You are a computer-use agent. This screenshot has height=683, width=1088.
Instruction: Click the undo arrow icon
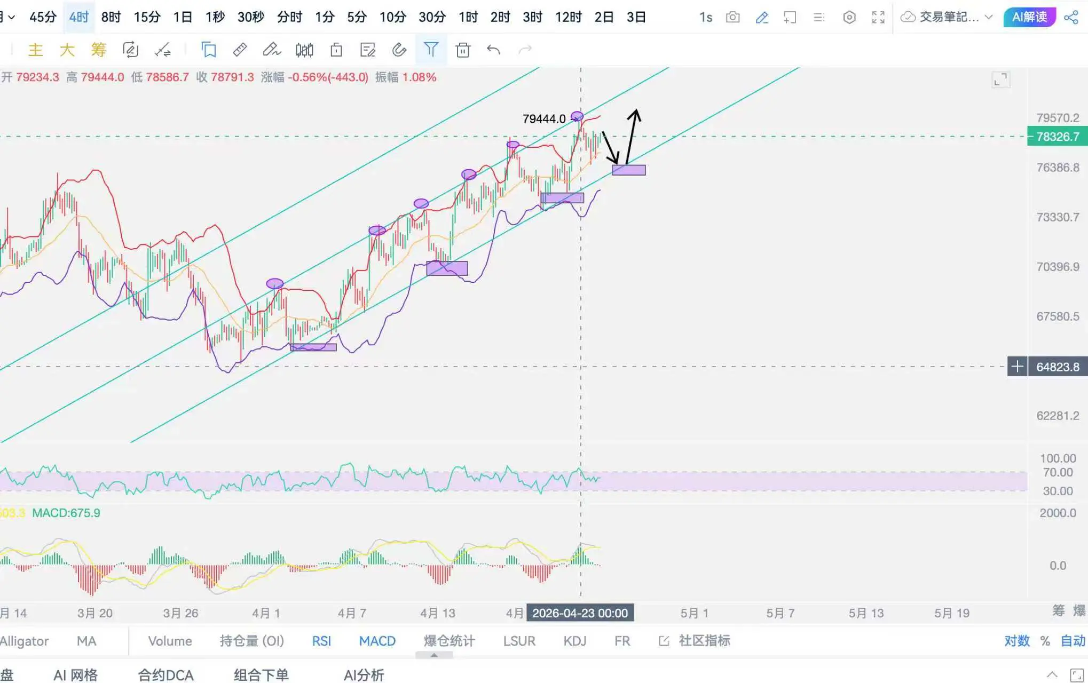[x=493, y=50]
